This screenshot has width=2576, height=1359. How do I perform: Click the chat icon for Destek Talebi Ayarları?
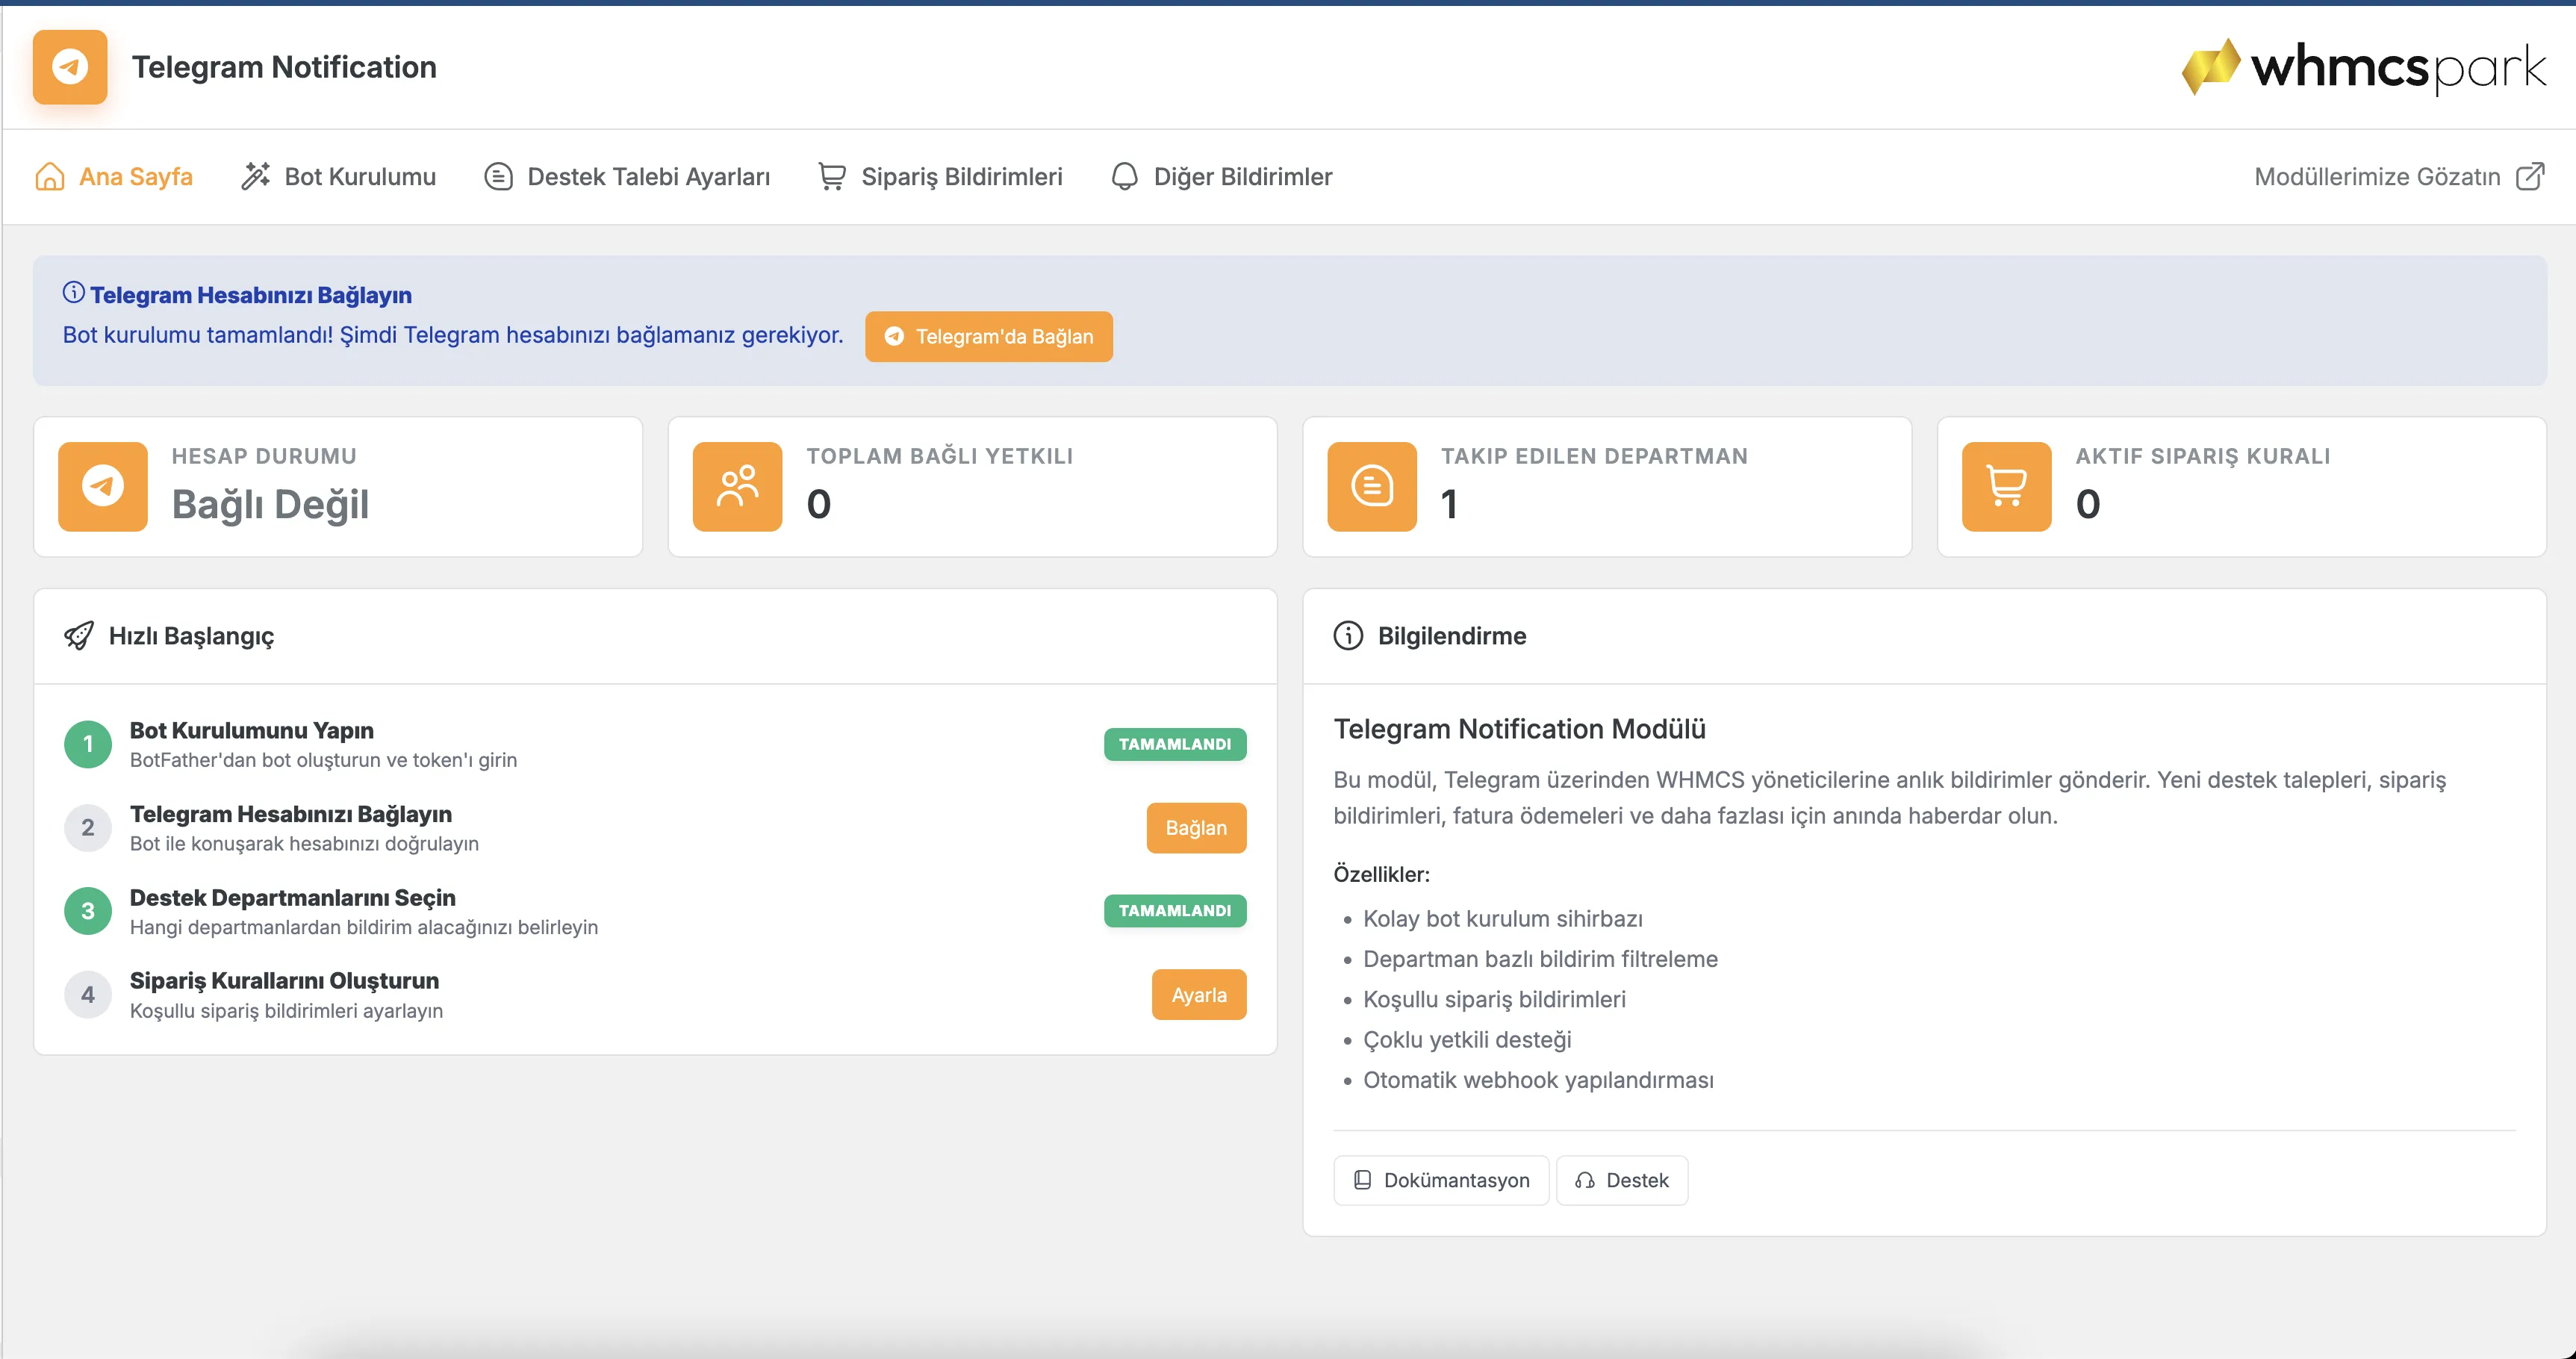pos(498,177)
